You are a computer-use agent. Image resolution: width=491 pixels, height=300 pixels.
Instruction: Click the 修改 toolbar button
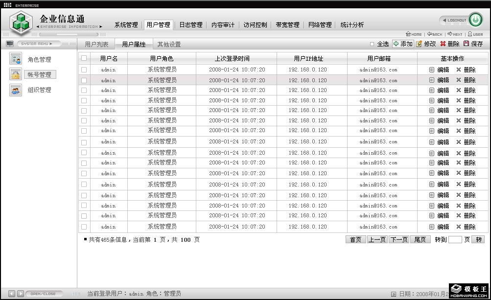point(426,44)
